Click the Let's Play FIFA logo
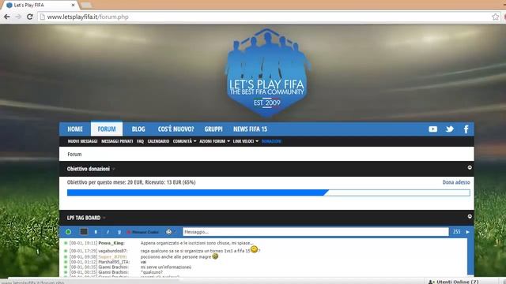The width and height of the screenshot is (506, 284). 267,73
